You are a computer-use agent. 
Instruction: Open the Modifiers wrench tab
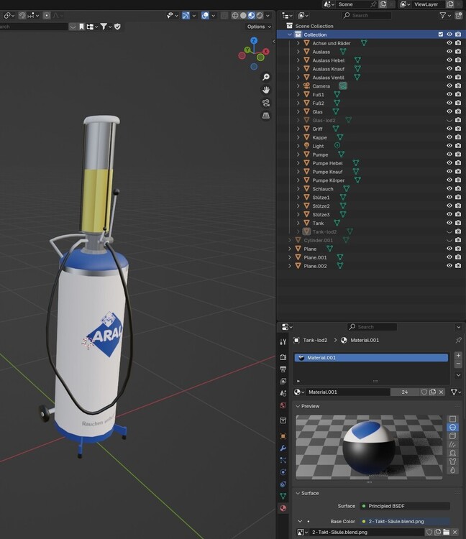coord(283,448)
